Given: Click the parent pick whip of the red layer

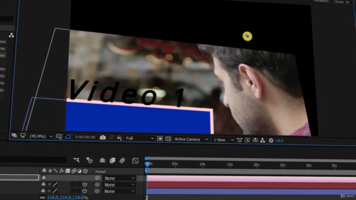Looking at the screenshot, I should 97,184.
